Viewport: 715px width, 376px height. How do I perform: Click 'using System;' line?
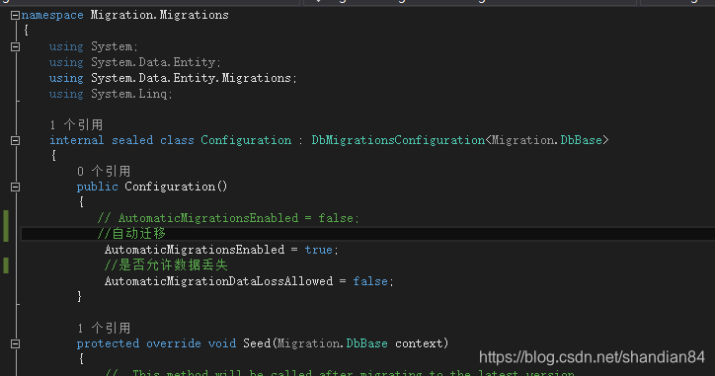coord(94,47)
